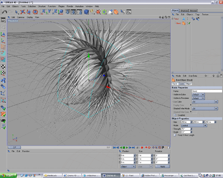Click the Windows Start button
223x178 pixels.
click(x=8, y=175)
